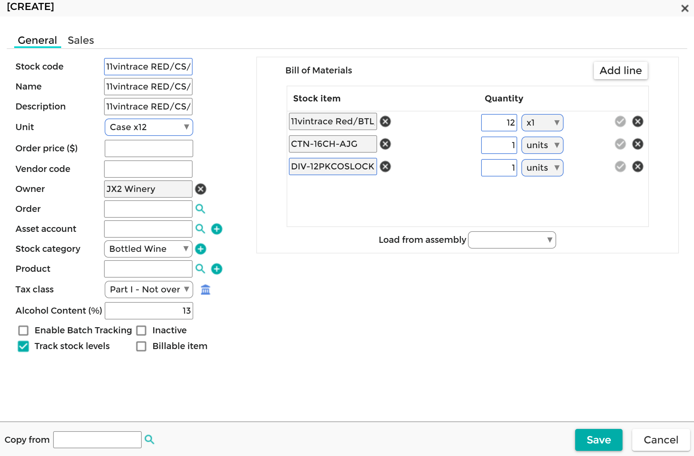Add a new Asset account
Screen dimensions: 694x456
(217, 229)
